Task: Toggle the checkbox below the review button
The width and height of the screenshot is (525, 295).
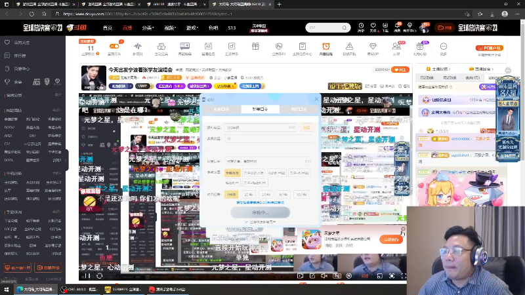Action: point(247,222)
